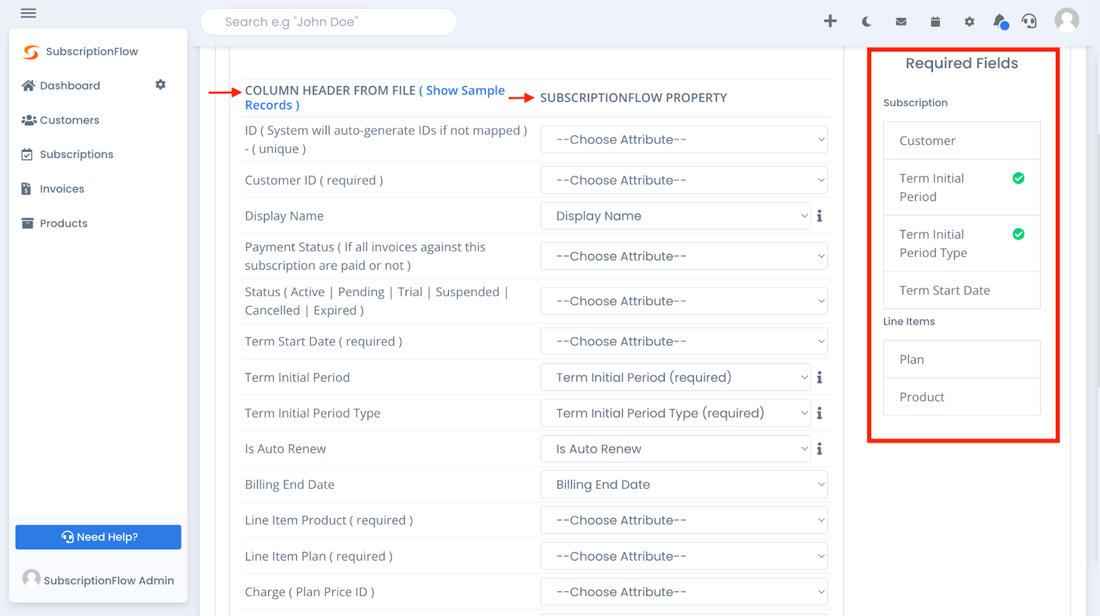1100x616 pixels.
Task: Open the mail envelope icon
Action: (901, 22)
